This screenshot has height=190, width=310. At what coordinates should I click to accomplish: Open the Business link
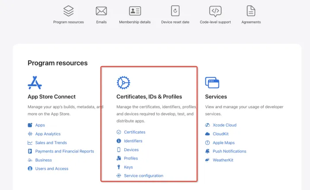43,160
